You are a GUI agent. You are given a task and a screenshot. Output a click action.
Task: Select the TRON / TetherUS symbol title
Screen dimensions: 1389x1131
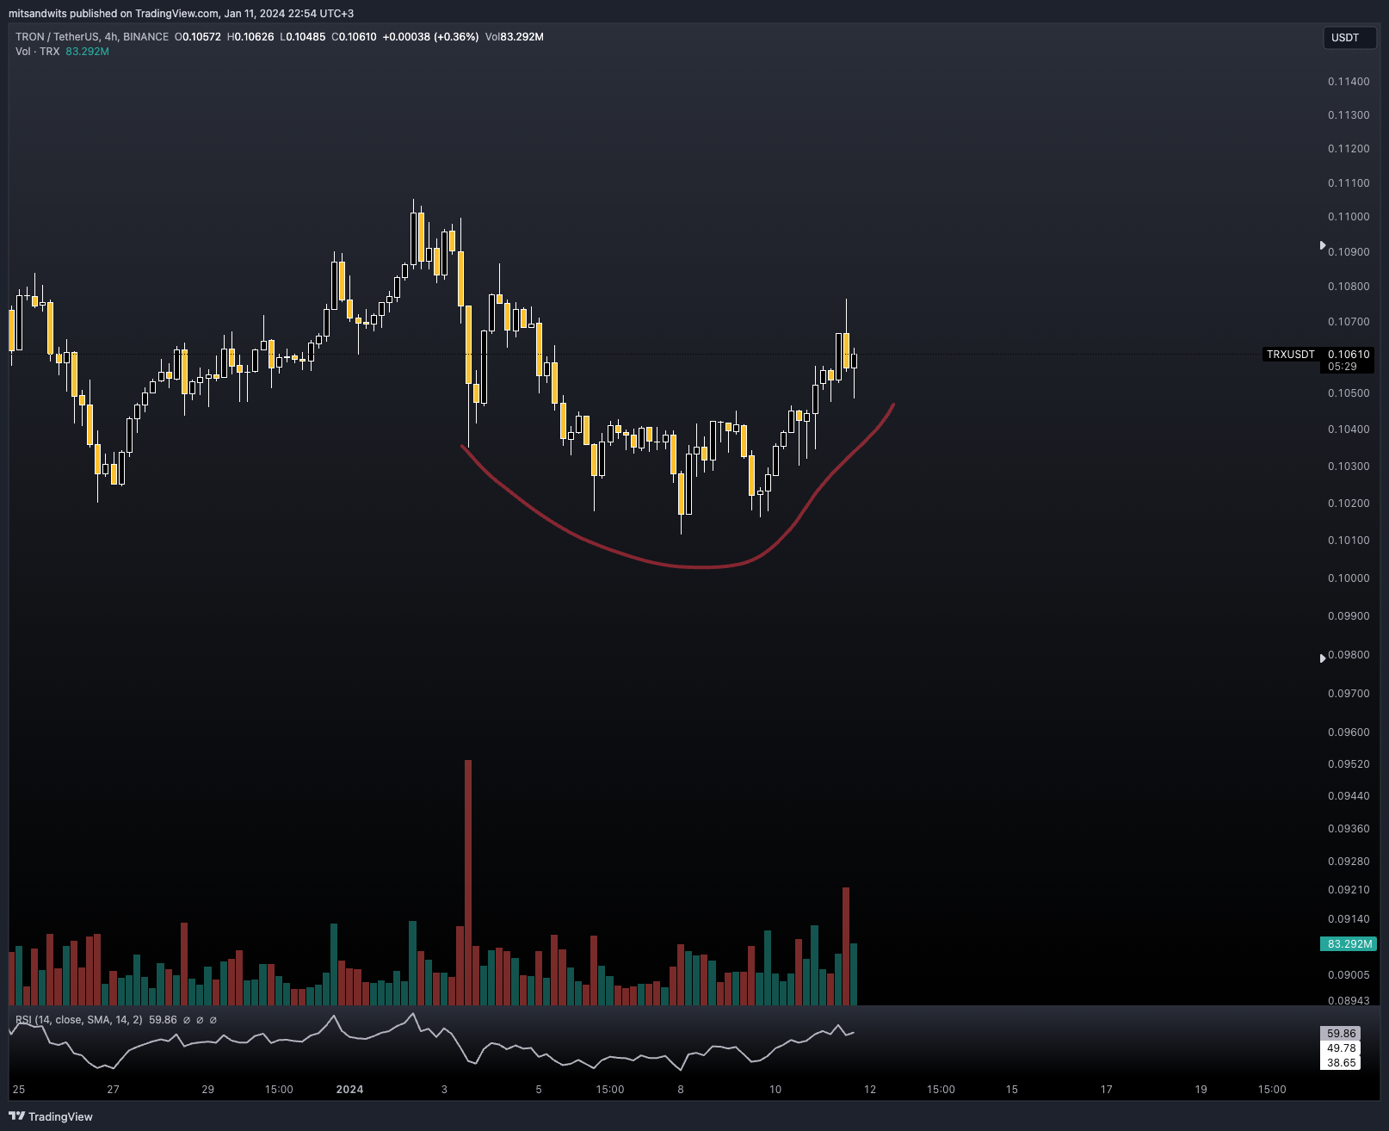click(x=92, y=37)
